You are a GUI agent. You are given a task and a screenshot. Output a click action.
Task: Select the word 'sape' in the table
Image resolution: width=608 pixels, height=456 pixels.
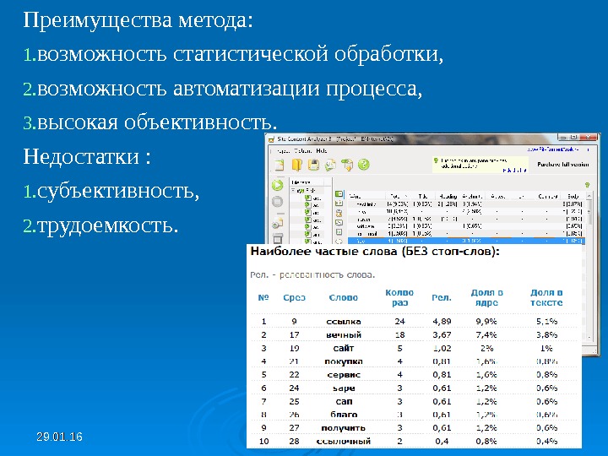point(344,388)
